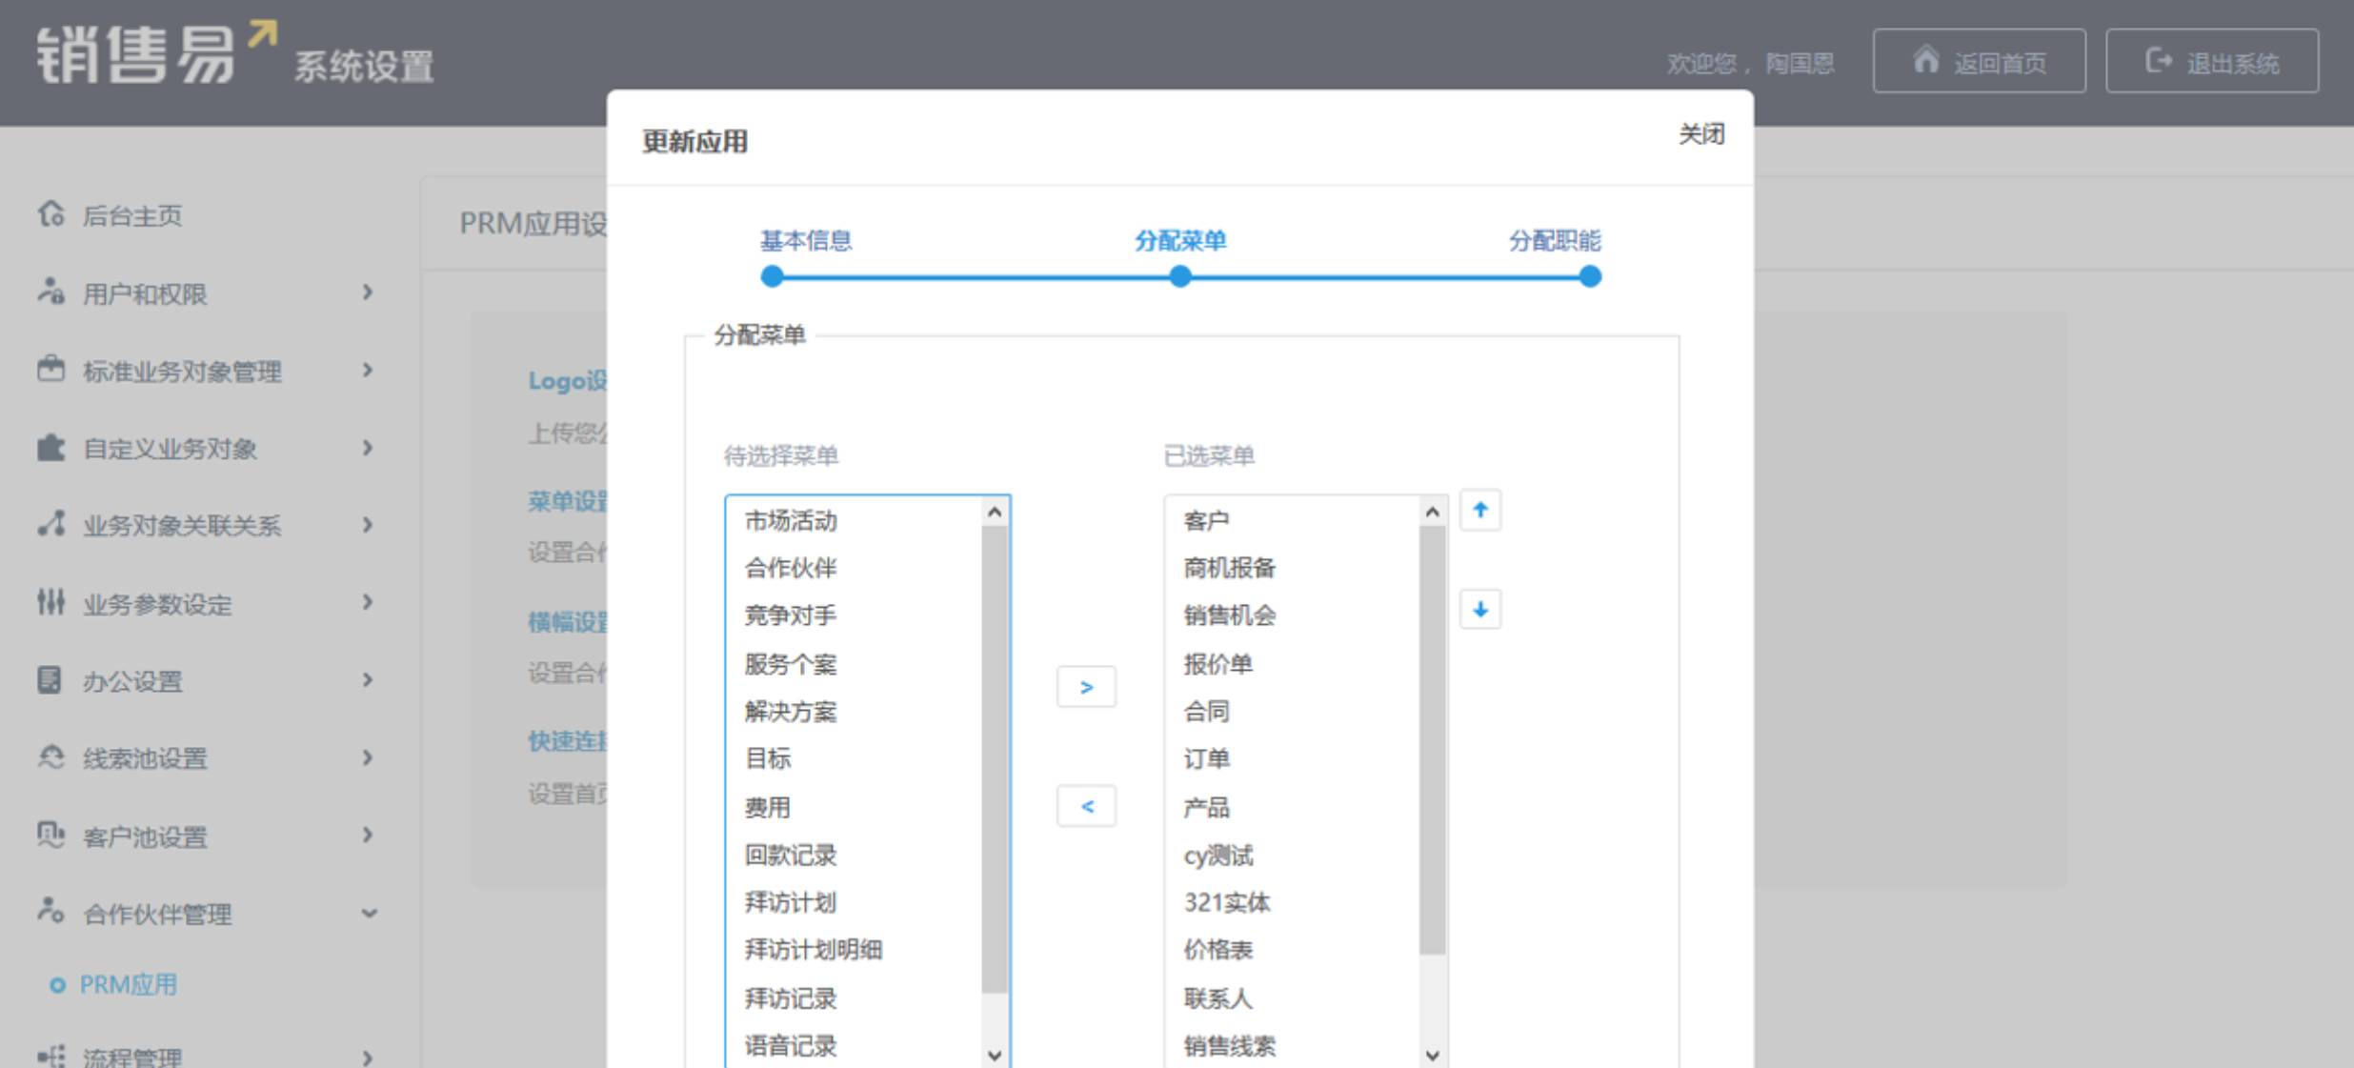Go to the 基本信息 step

pos(805,241)
